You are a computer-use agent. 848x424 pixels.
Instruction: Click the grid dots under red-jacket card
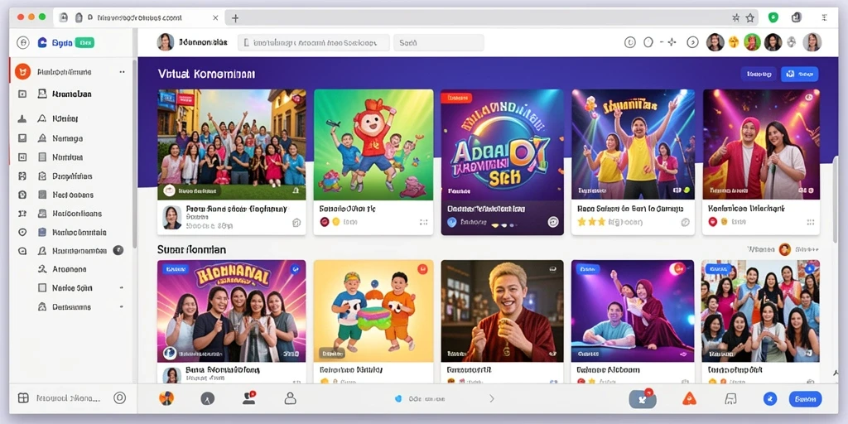(810, 222)
